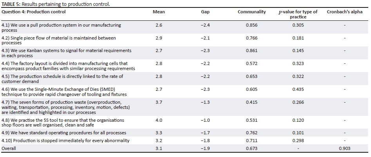Select the factory layout statement in row 4.4
This screenshot has height=157, width=371.
(68, 66)
